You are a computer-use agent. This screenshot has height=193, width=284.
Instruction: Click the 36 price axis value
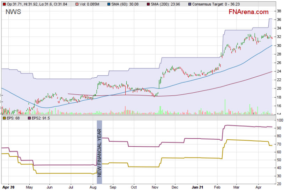click(279, 20)
